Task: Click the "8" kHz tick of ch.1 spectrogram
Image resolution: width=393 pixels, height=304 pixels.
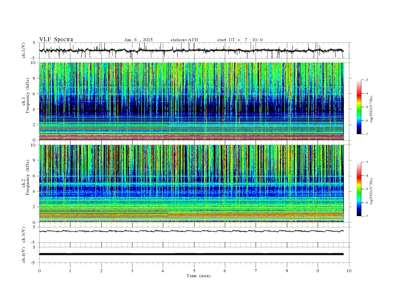Action: click(35, 78)
